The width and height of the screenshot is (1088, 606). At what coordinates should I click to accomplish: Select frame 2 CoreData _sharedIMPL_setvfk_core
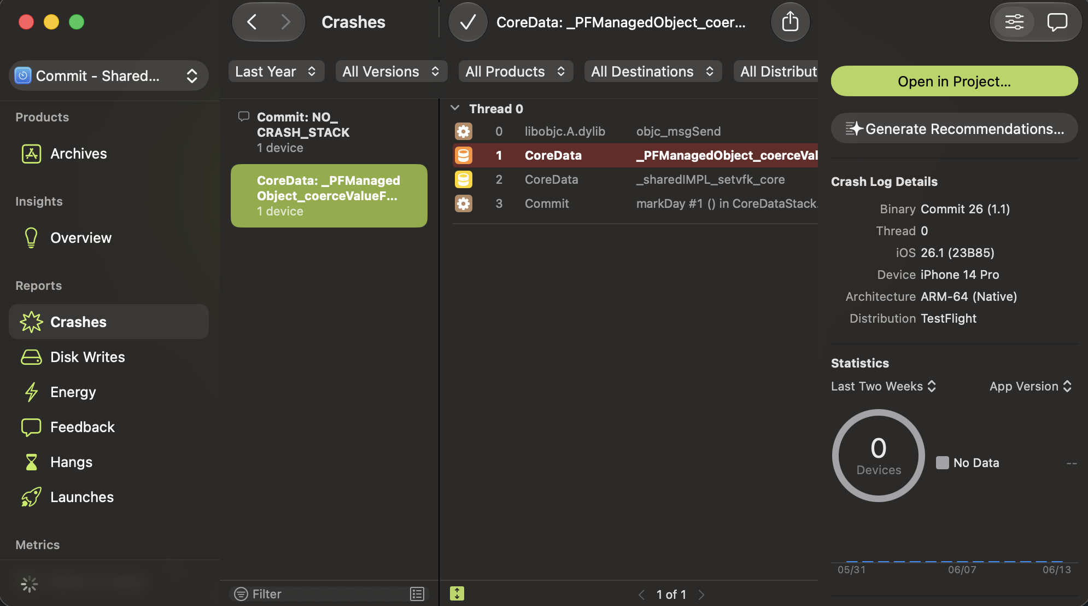635,179
